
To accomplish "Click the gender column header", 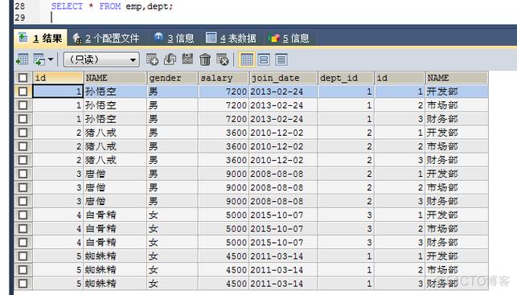I will coord(172,78).
